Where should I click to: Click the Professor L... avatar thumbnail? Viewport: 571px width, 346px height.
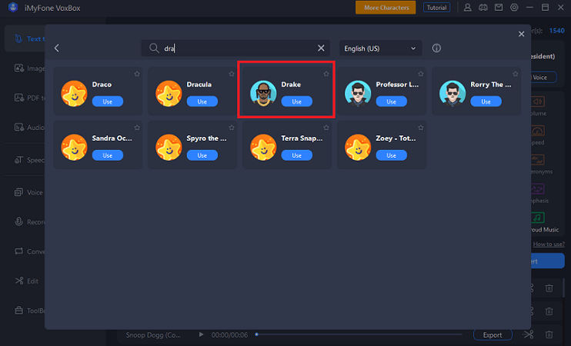click(358, 94)
